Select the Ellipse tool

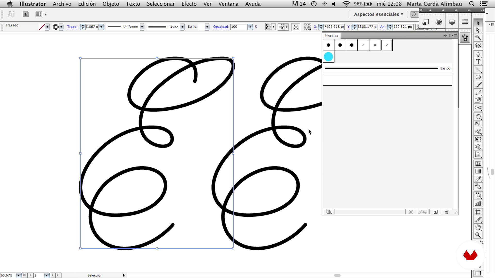click(x=478, y=77)
